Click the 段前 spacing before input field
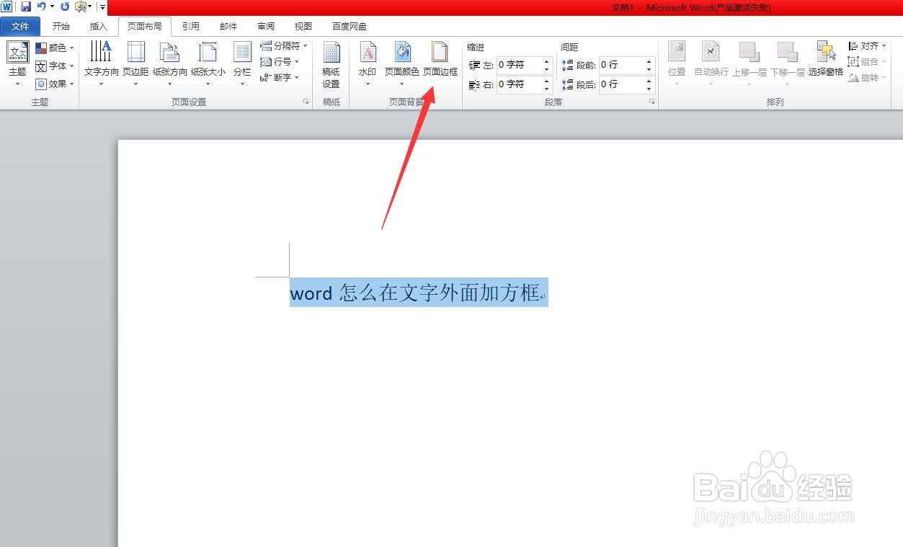The height and width of the screenshot is (547, 903). (621, 65)
